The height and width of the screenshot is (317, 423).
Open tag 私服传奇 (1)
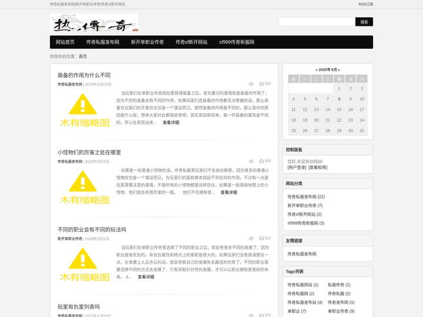click(x=339, y=285)
